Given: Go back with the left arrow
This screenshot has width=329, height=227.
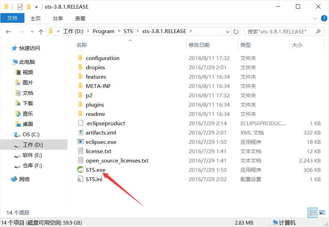Looking at the screenshot, I should coord(8,32).
